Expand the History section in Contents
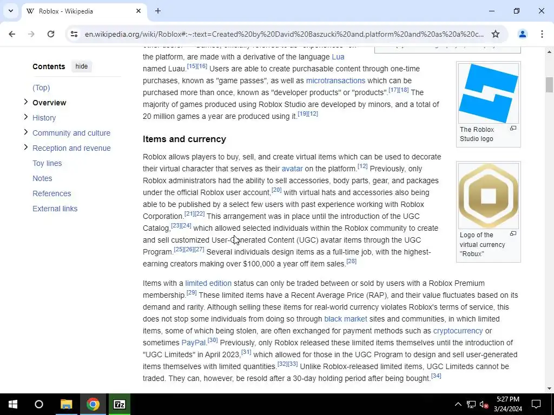This screenshot has height=415, width=554. (25, 117)
